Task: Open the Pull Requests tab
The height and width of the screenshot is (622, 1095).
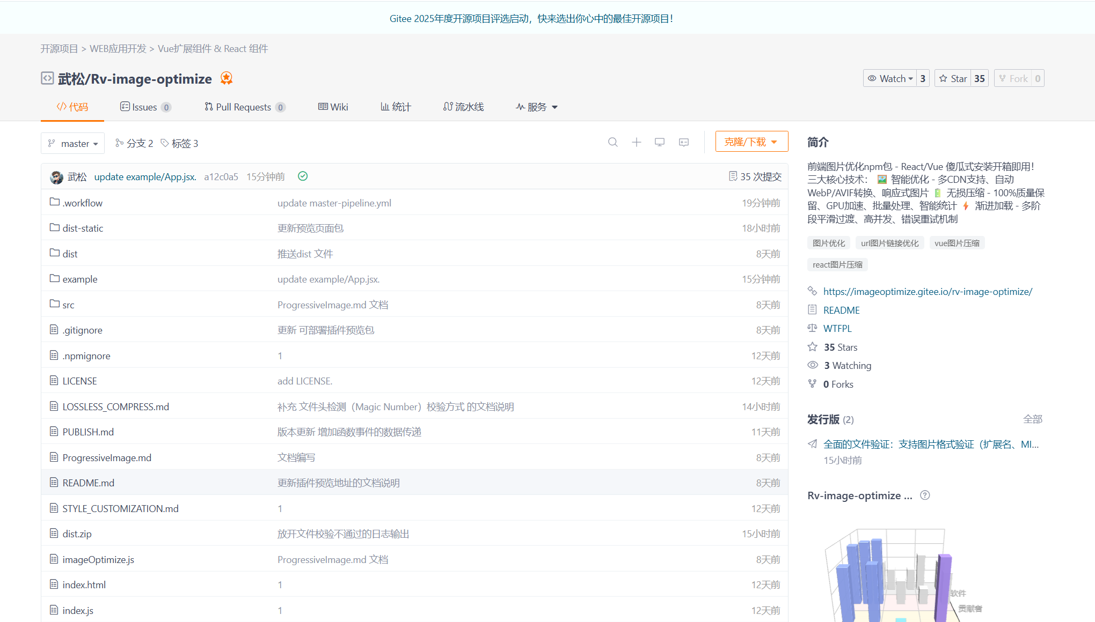Action: point(243,107)
